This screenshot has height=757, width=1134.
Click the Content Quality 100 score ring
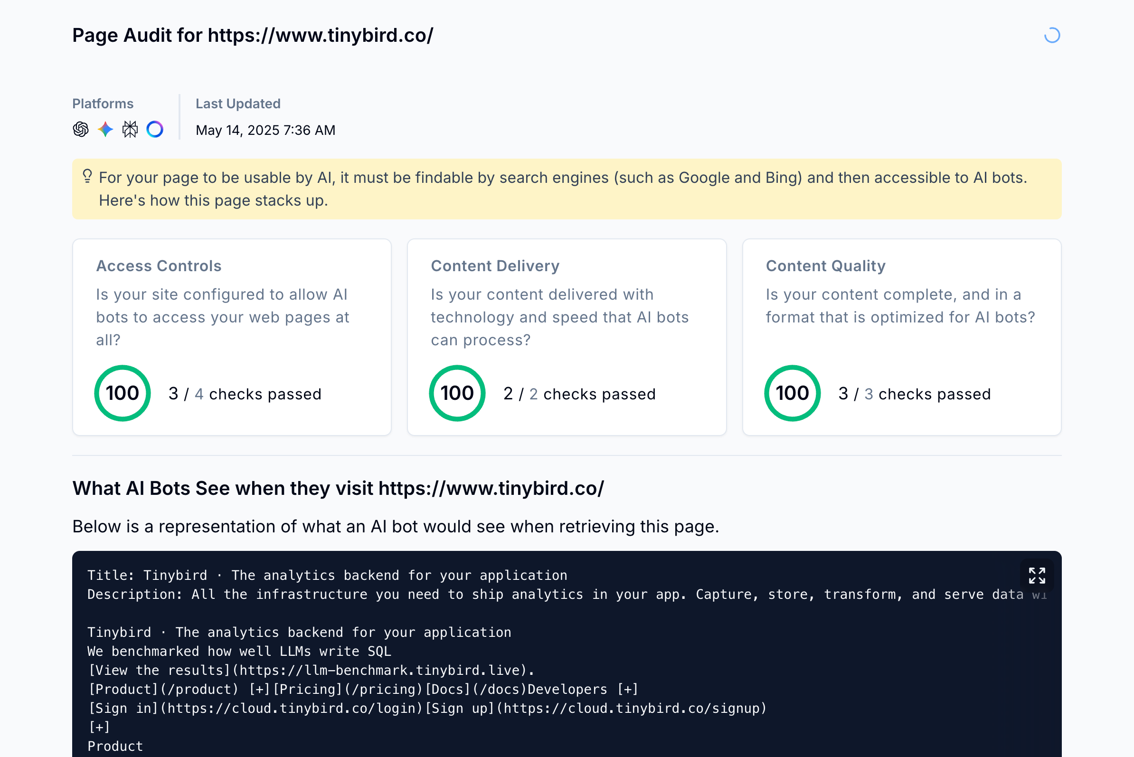(792, 393)
